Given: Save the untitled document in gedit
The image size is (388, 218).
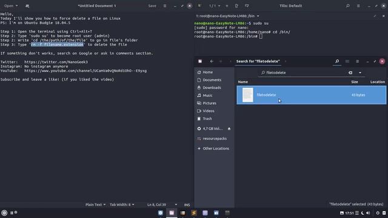Looking at the screenshot, I should coord(152,5).
